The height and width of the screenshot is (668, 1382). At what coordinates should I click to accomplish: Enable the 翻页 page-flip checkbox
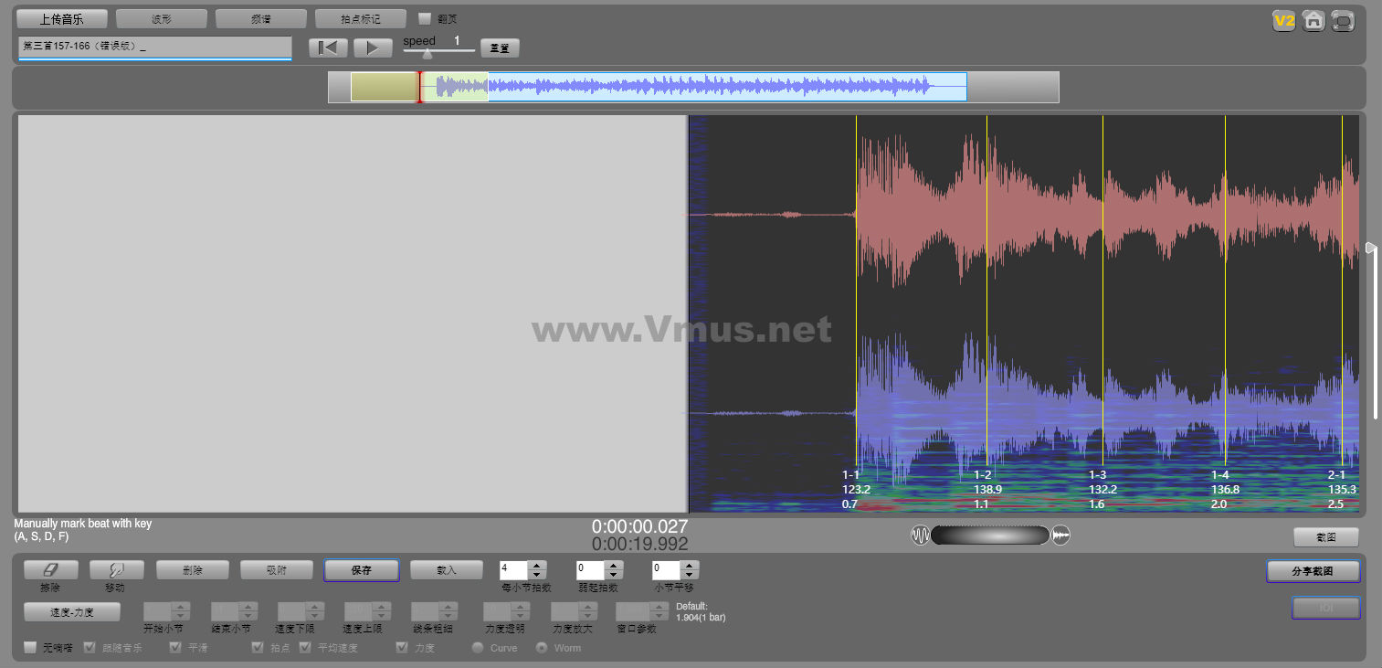[425, 18]
